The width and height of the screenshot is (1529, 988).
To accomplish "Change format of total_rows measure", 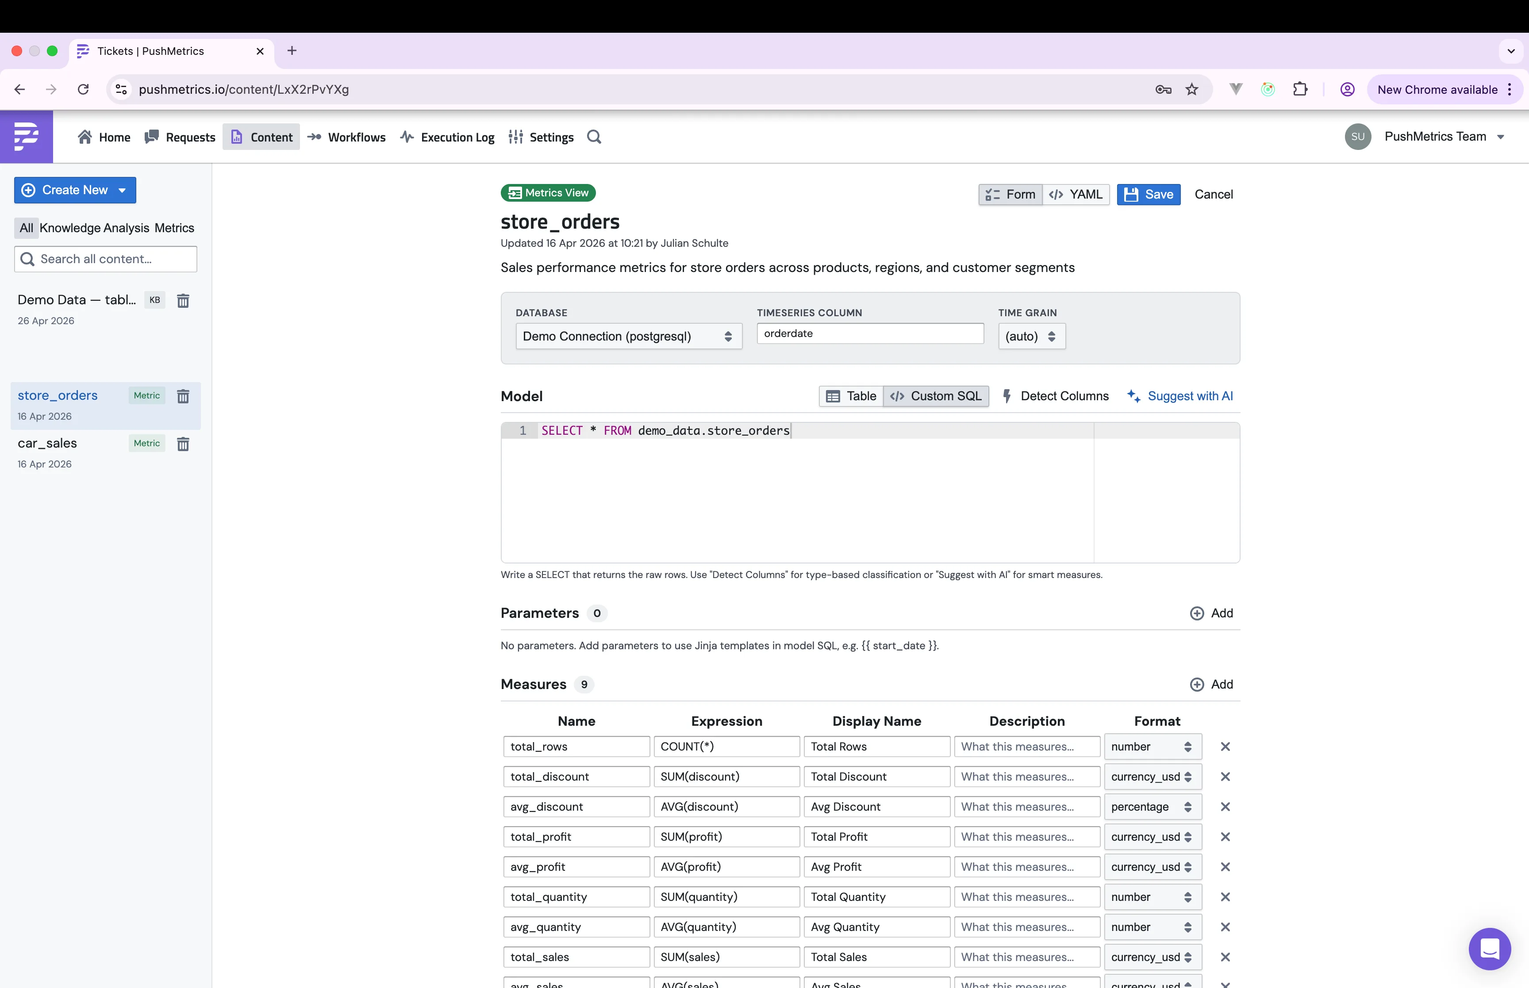I will pyautogui.click(x=1153, y=747).
